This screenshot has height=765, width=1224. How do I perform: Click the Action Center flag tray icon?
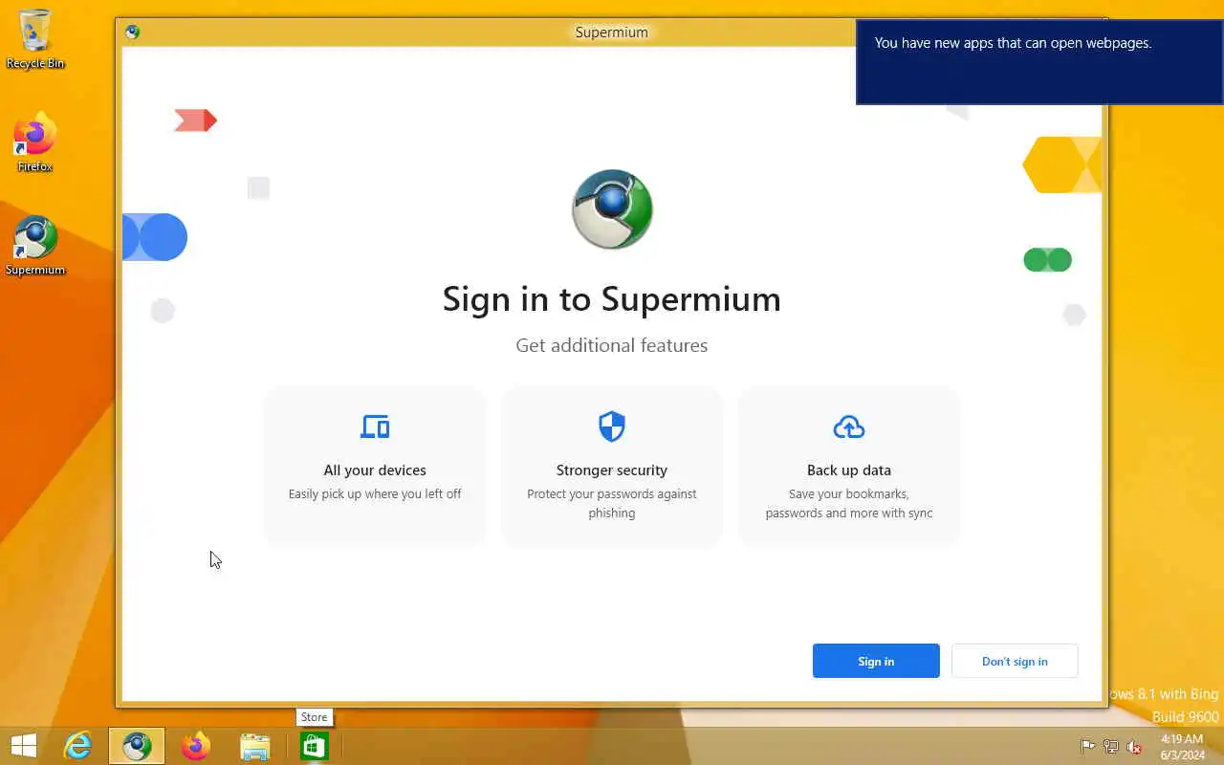point(1088,747)
